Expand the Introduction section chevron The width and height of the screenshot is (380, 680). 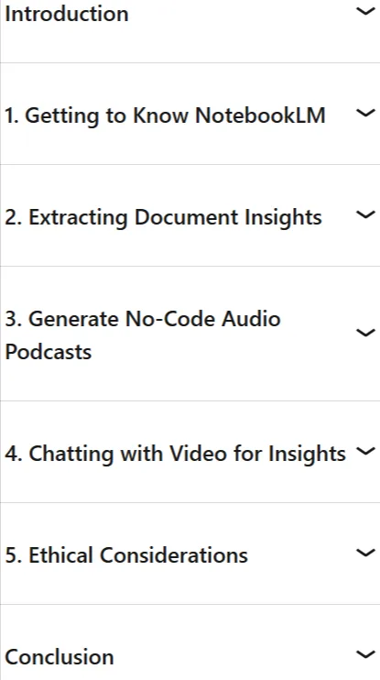[x=365, y=11]
